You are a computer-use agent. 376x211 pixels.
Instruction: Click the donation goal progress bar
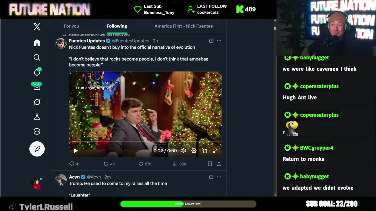pos(188,204)
